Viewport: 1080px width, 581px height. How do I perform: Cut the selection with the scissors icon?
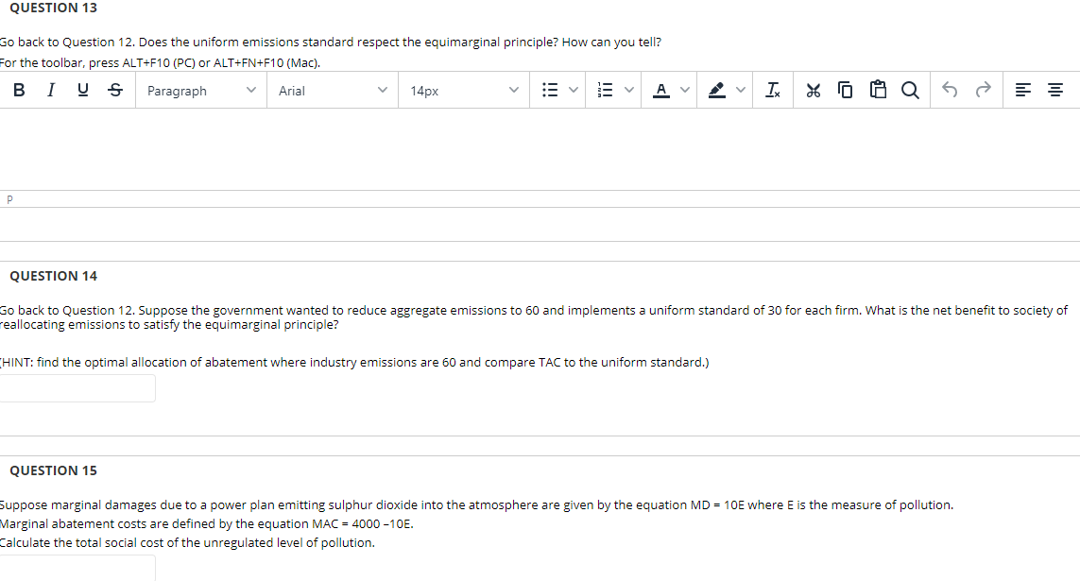click(814, 90)
